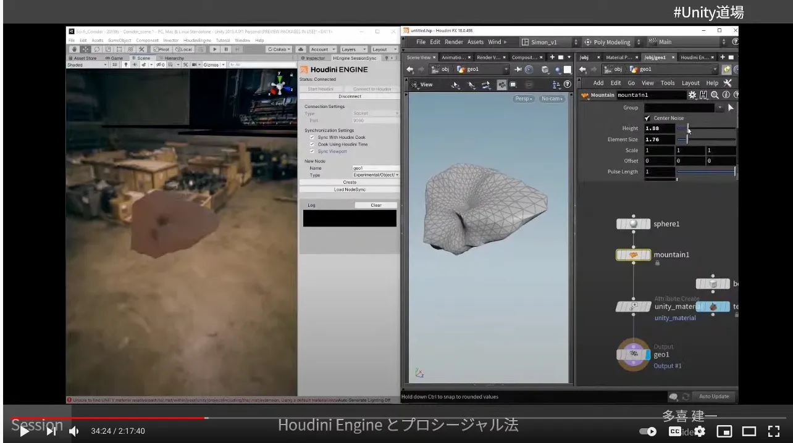Click the magnifier search icon in parameter pane
793x443 pixels.
[x=715, y=95]
